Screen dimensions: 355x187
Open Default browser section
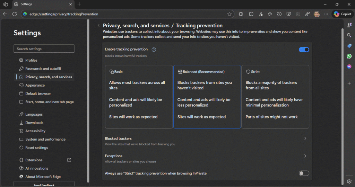[44, 93]
